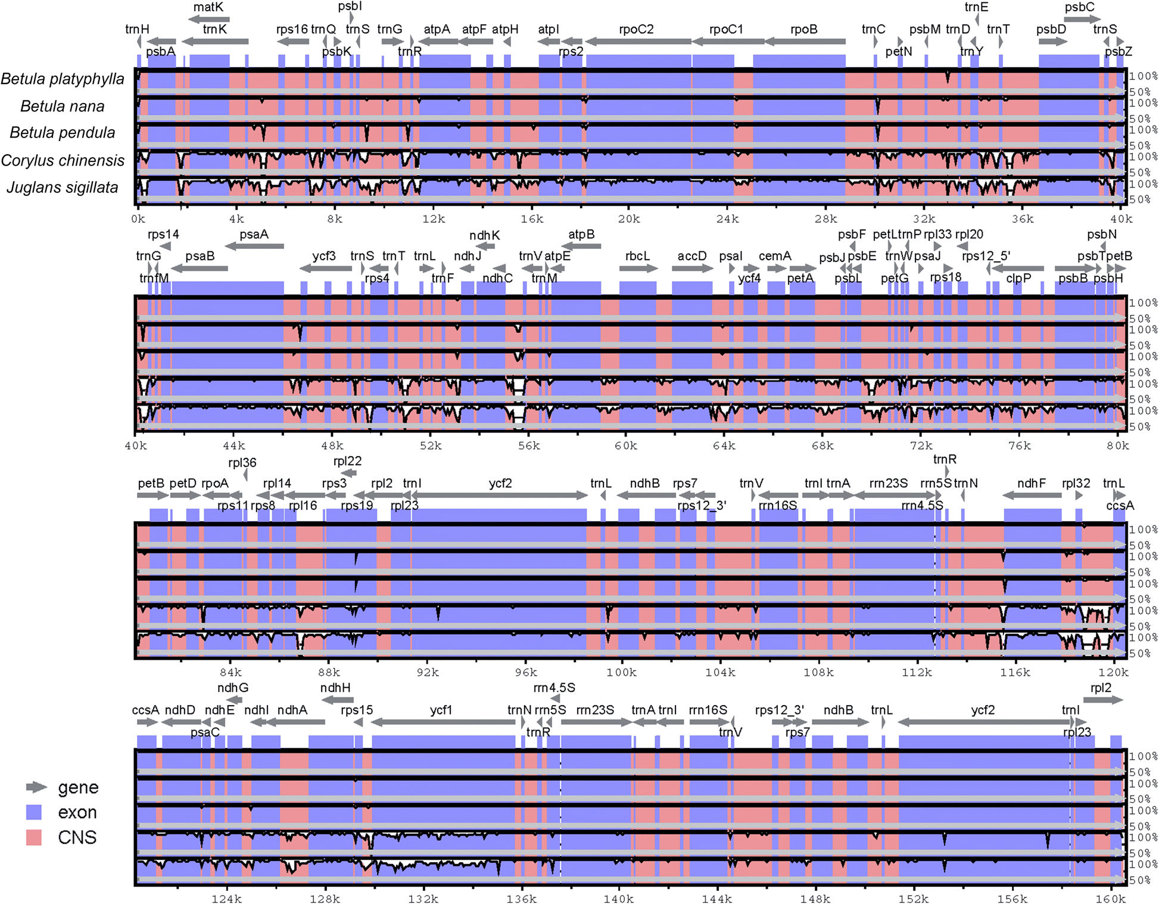Viewport: 1159px width, 904px height.
Task: Click the rpoC1 gene label
Action: pyautogui.click(x=727, y=29)
